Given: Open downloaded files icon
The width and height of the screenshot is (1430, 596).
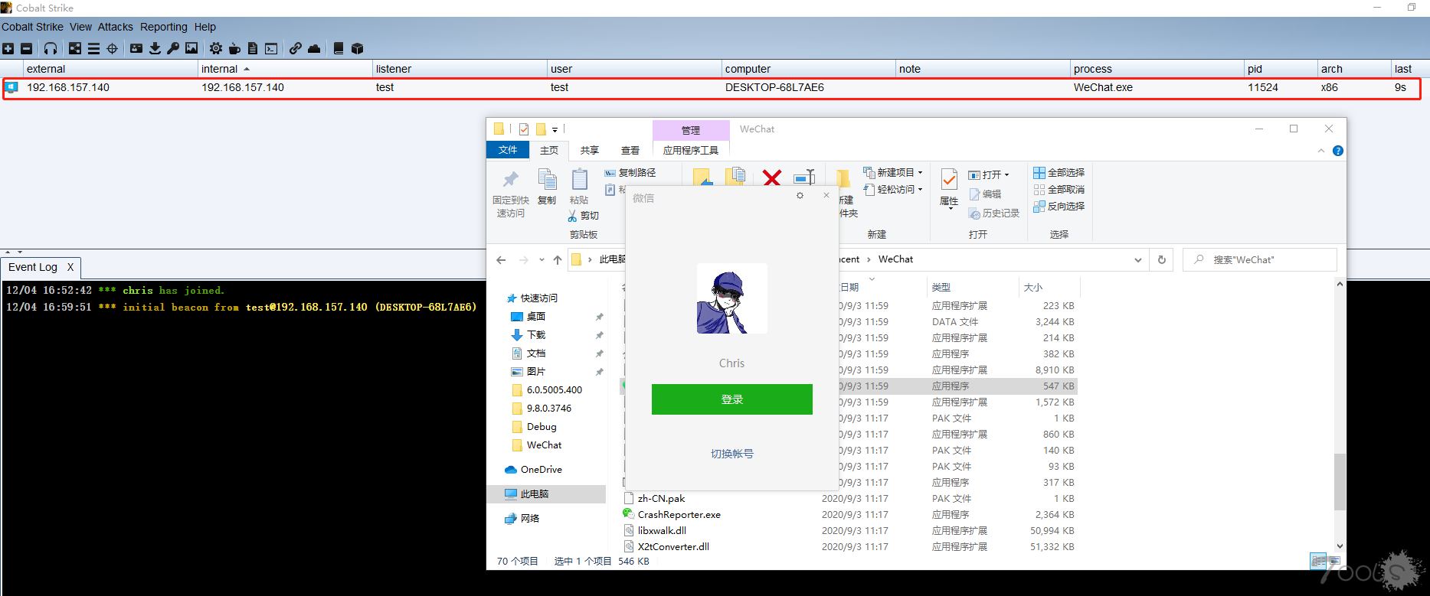Looking at the screenshot, I should (x=155, y=48).
